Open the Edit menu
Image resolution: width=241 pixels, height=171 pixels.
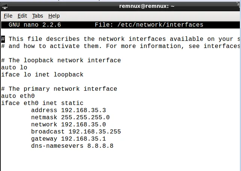22,16
